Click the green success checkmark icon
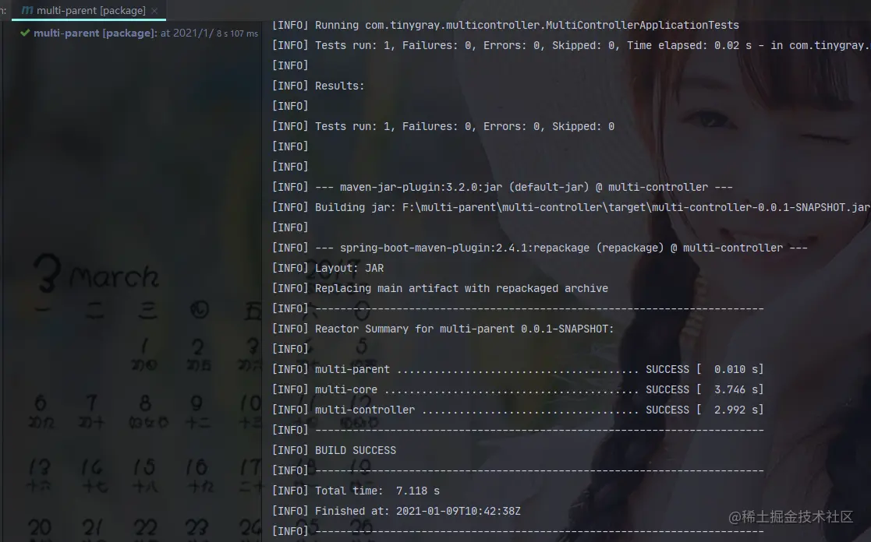 pyautogui.click(x=25, y=33)
